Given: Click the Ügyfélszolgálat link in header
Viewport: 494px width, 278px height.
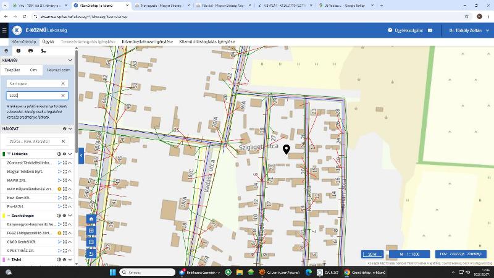Looking at the screenshot, I should pyautogui.click(x=406, y=30).
